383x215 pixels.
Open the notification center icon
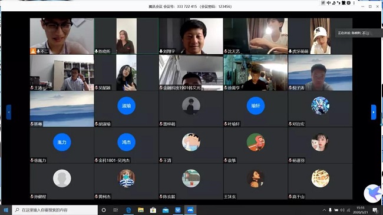tap(375, 210)
